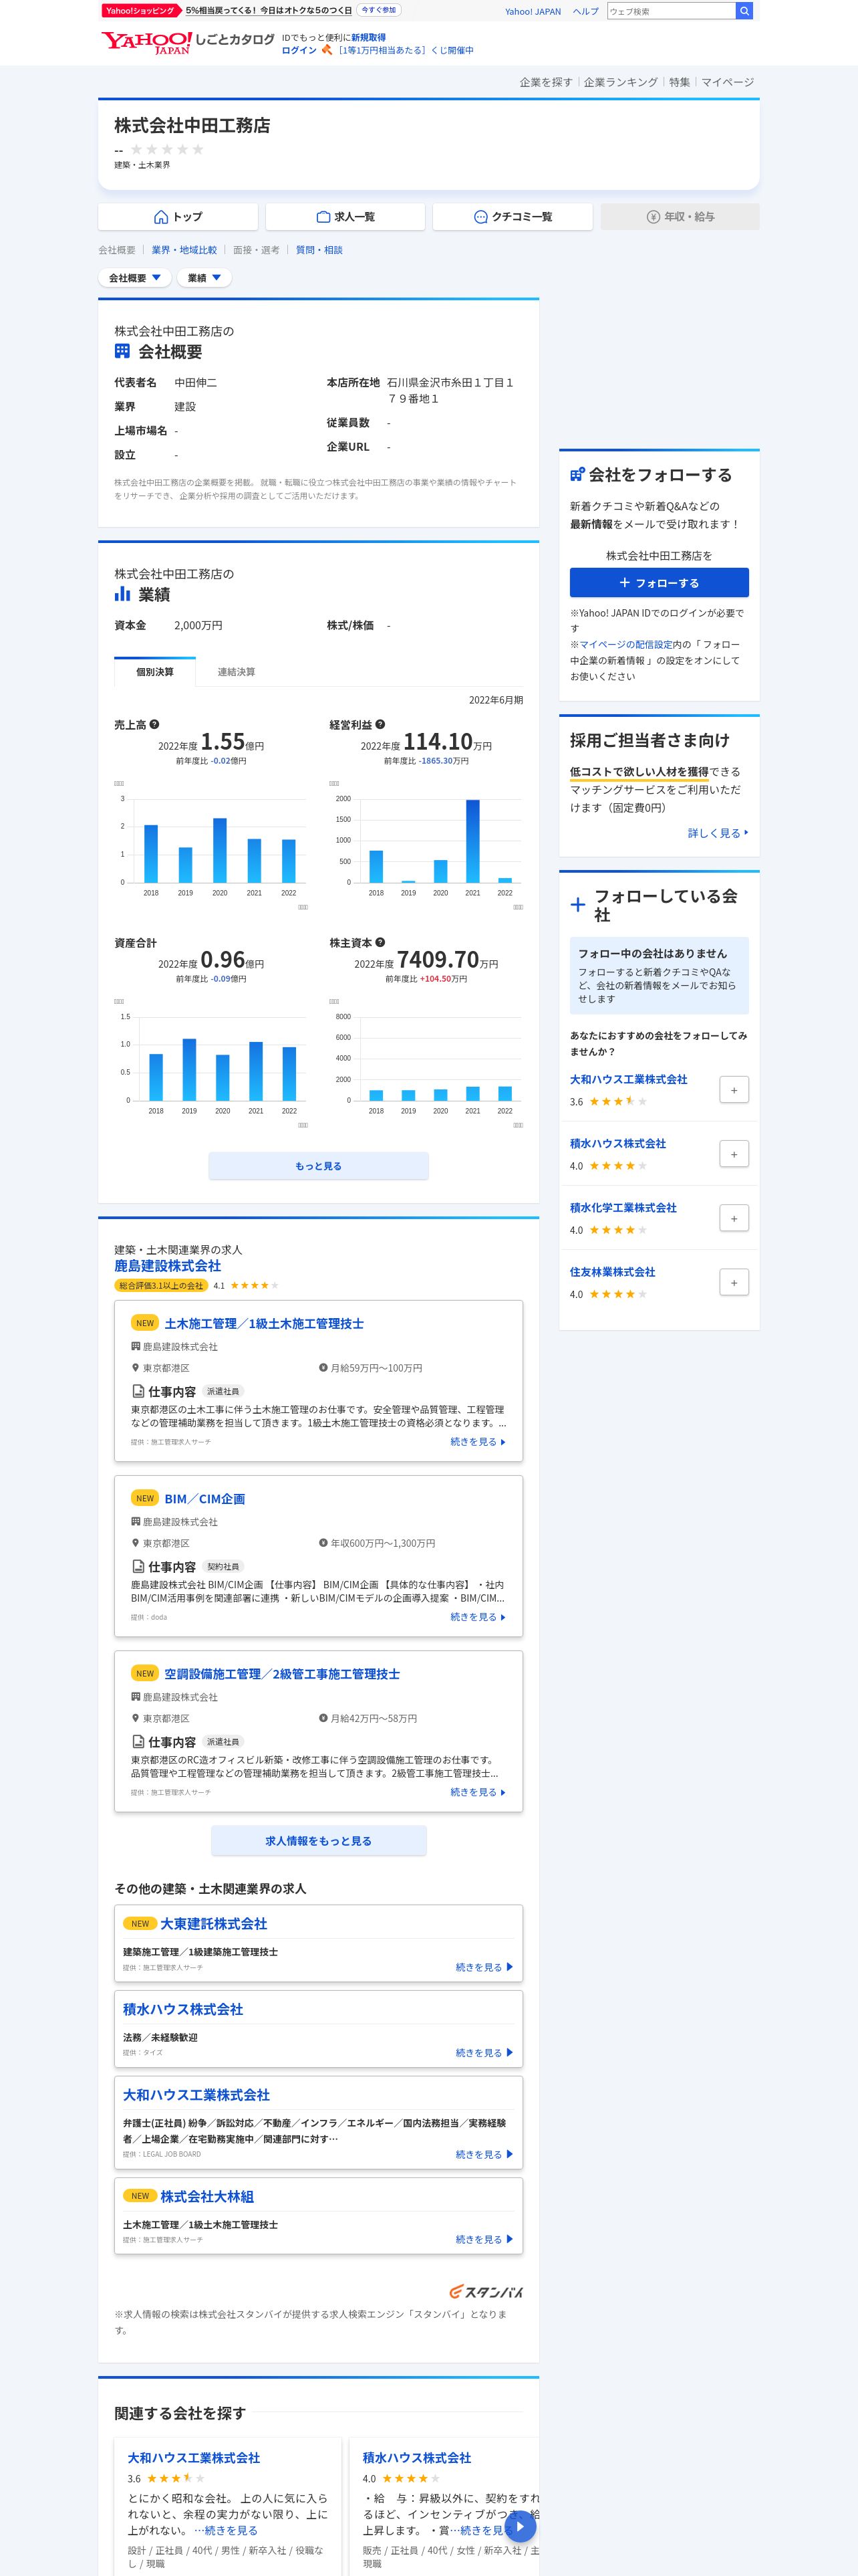Select the 連結決算 tab
Screen dimensions: 858x2576
point(237,672)
